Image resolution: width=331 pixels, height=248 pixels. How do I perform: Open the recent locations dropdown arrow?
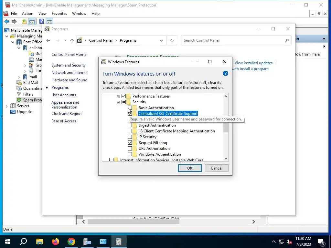point(65,40)
